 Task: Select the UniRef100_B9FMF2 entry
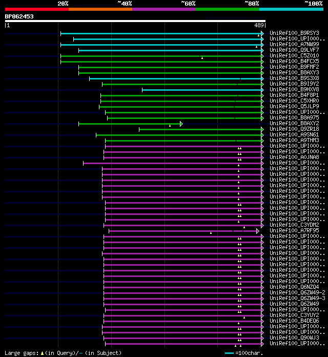(x=294, y=67)
